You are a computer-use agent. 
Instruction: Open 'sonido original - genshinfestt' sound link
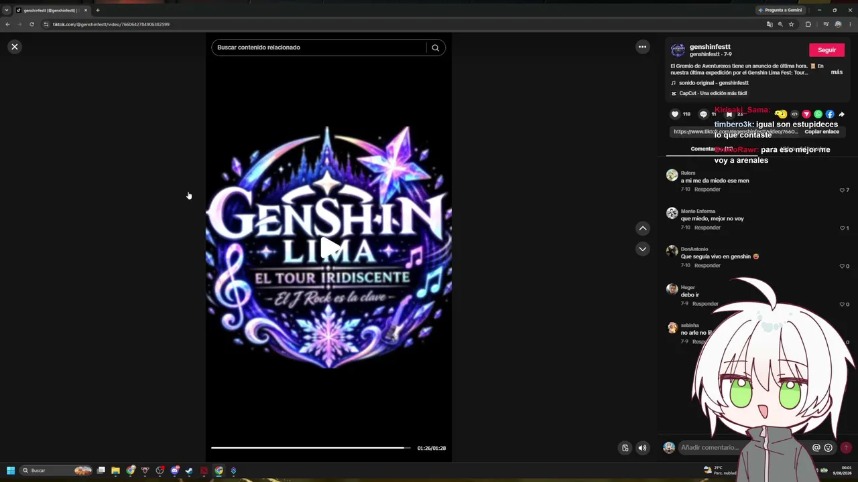713,83
